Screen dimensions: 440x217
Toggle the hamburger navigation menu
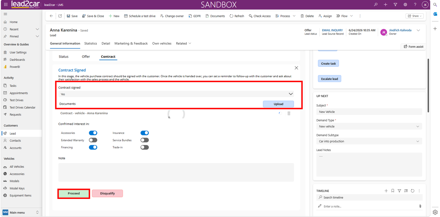(5, 14)
